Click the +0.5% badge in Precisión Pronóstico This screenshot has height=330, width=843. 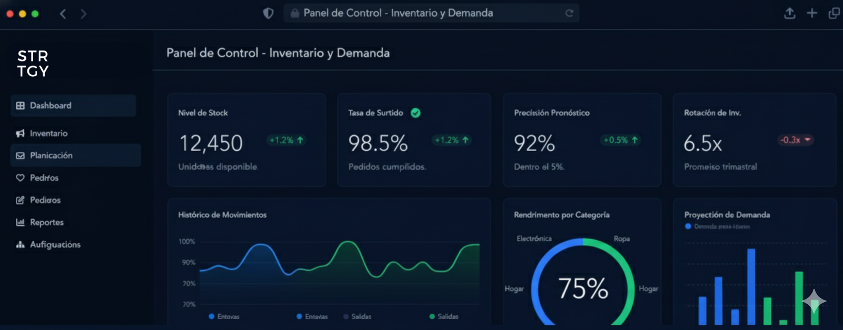[620, 140]
